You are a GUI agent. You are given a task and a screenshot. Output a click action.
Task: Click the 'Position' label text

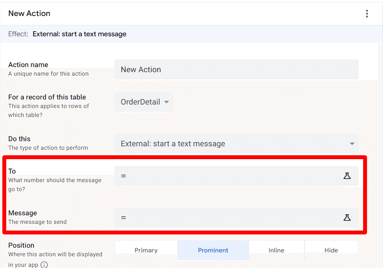point(21,245)
